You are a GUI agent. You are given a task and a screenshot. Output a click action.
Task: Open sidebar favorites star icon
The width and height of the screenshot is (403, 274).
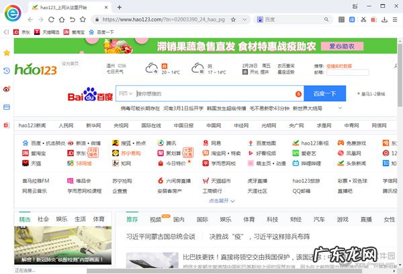(7, 53)
